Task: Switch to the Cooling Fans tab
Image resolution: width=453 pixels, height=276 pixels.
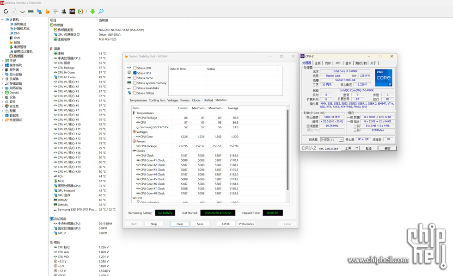Action: point(157,100)
